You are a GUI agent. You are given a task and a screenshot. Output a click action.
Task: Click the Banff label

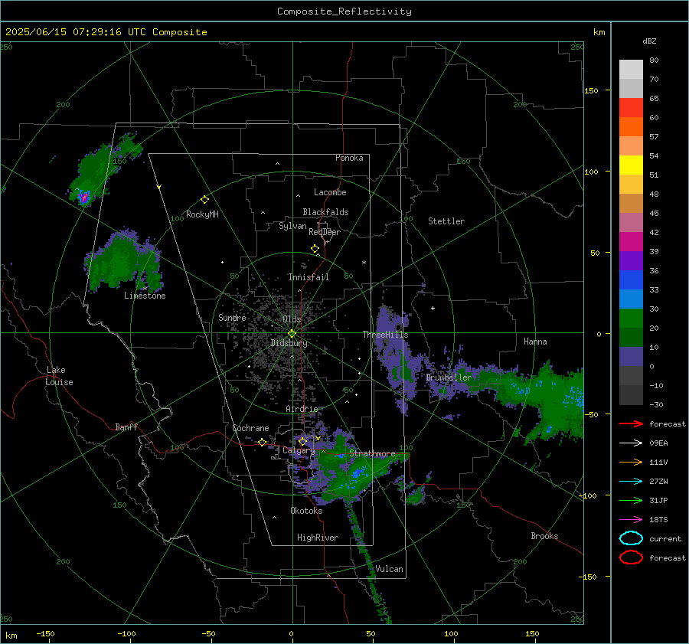pos(126,427)
